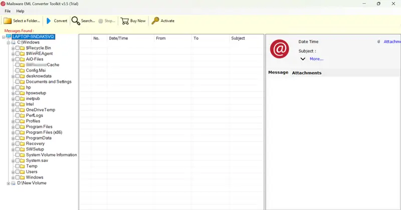This screenshot has width=401, height=210.
Task: Check the Profiles folder checkbox
Action: pos(18,121)
